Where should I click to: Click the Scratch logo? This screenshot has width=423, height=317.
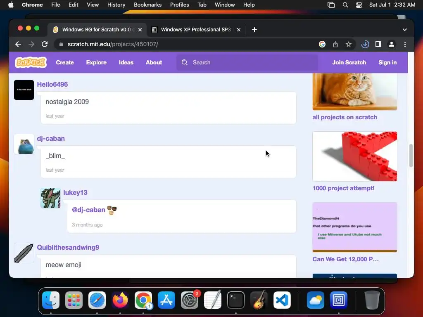[31, 62]
